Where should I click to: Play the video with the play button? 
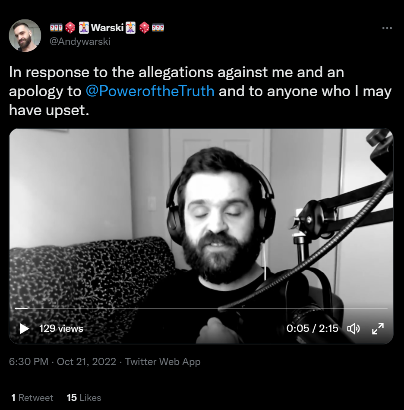[24, 329]
